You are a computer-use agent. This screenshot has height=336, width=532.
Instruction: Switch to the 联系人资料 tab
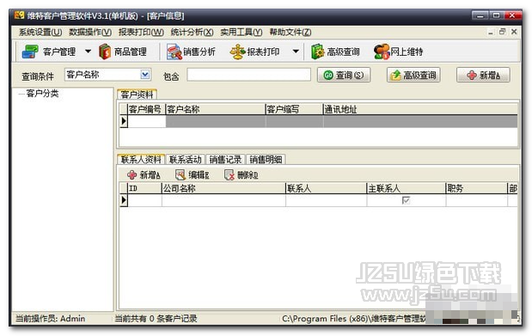click(x=141, y=160)
